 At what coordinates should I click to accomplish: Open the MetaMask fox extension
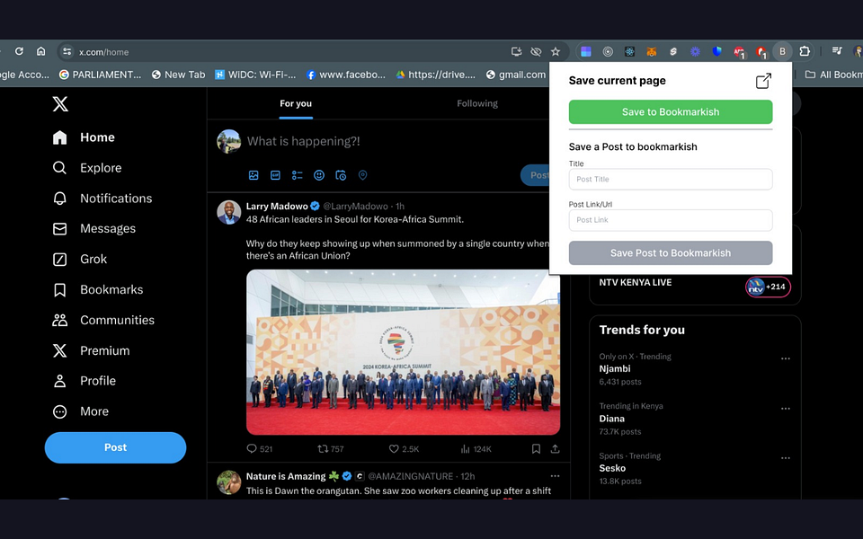651,52
